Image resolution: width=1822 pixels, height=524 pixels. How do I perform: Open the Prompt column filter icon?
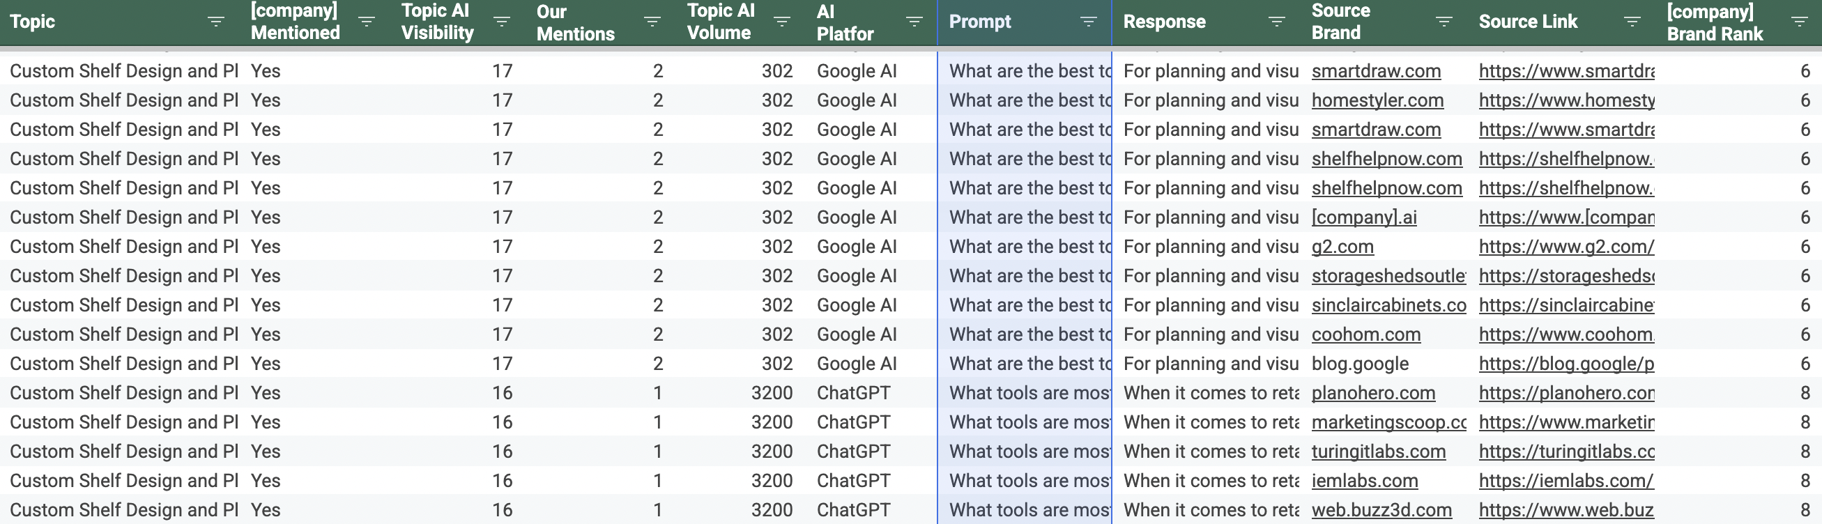[x=1089, y=22]
